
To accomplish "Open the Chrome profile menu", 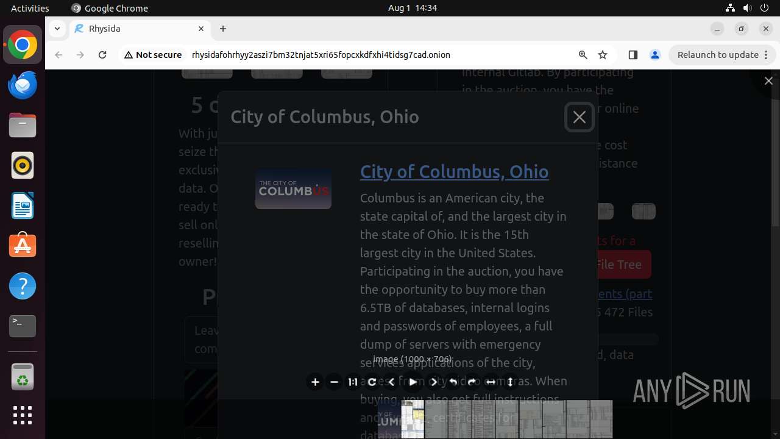I will tap(655, 55).
